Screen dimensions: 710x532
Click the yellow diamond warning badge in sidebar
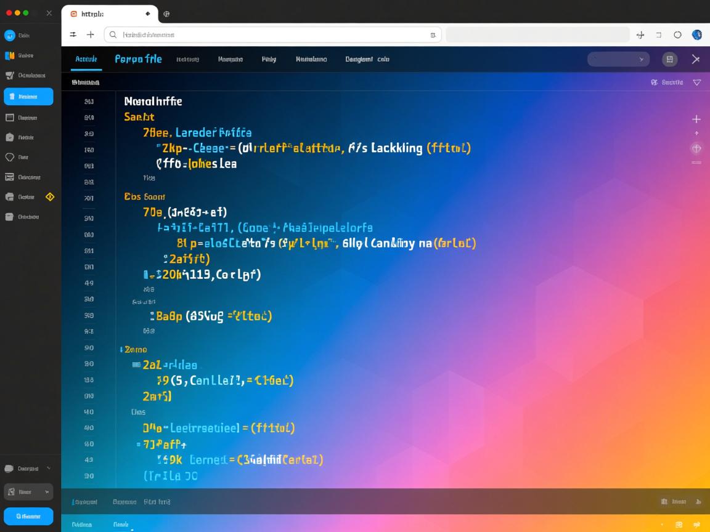pos(50,197)
